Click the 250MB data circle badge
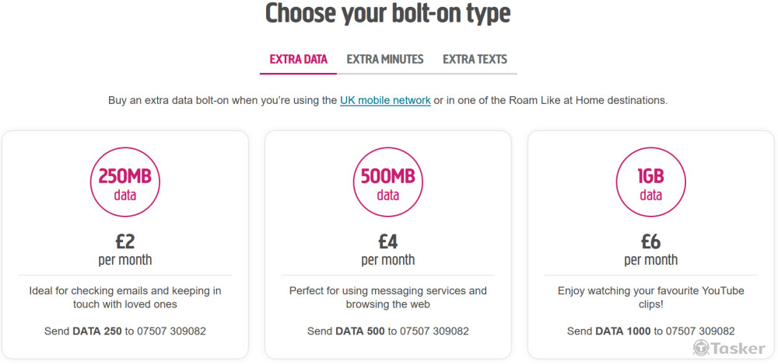 coord(125,184)
